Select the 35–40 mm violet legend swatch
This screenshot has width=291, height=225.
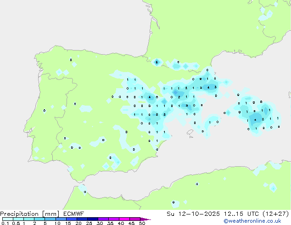tap(113, 219)
